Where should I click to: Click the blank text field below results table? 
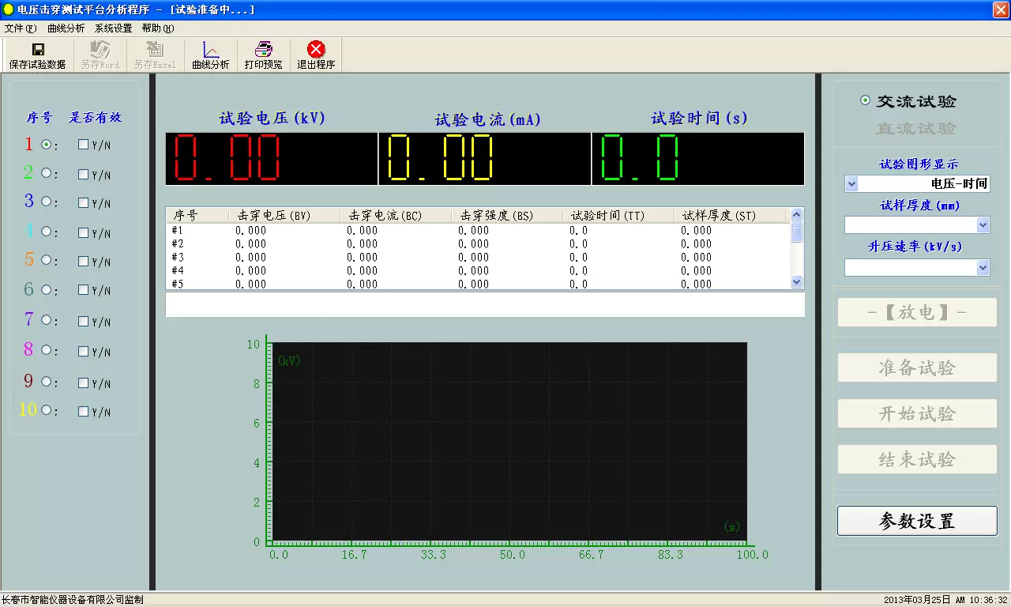click(x=484, y=305)
